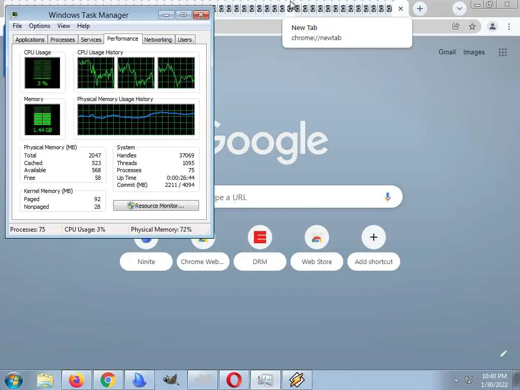Launch Firefox from the taskbar
The height and width of the screenshot is (390, 520).
(x=76, y=380)
